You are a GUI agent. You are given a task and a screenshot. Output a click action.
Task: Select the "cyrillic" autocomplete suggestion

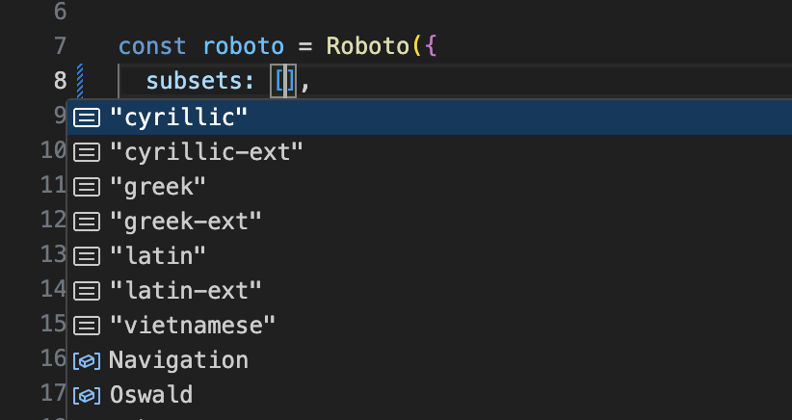click(x=430, y=118)
